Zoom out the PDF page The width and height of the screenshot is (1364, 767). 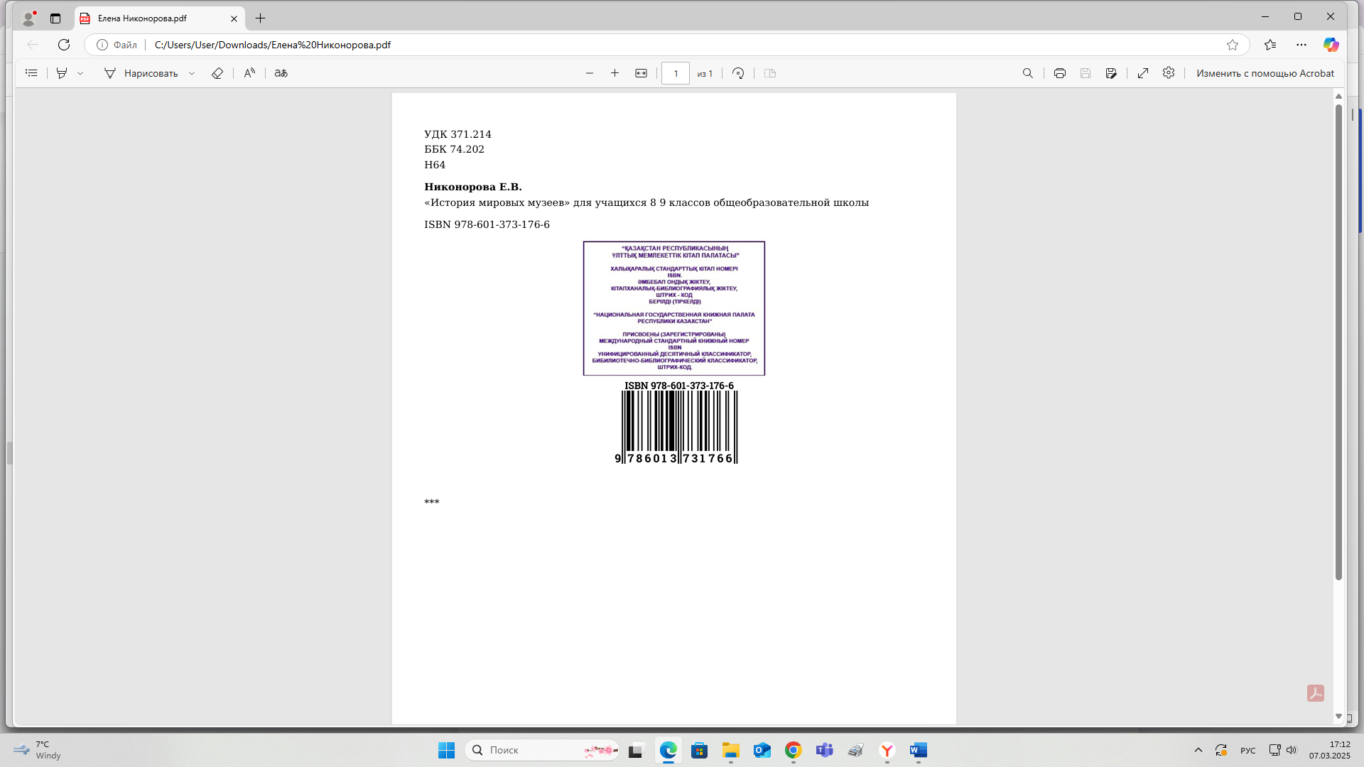pyautogui.click(x=589, y=73)
